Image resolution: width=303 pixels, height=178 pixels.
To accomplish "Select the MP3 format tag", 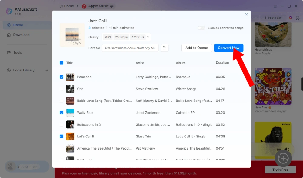I will pos(108,37).
